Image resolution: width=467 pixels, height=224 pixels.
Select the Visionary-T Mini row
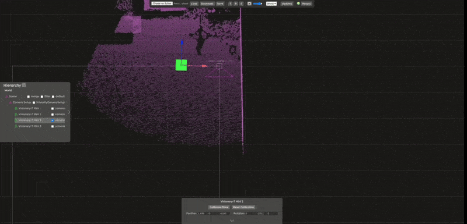point(40,108)
